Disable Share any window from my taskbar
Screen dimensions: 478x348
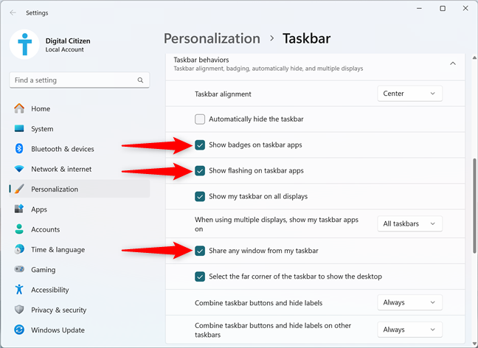click(200, 251)
